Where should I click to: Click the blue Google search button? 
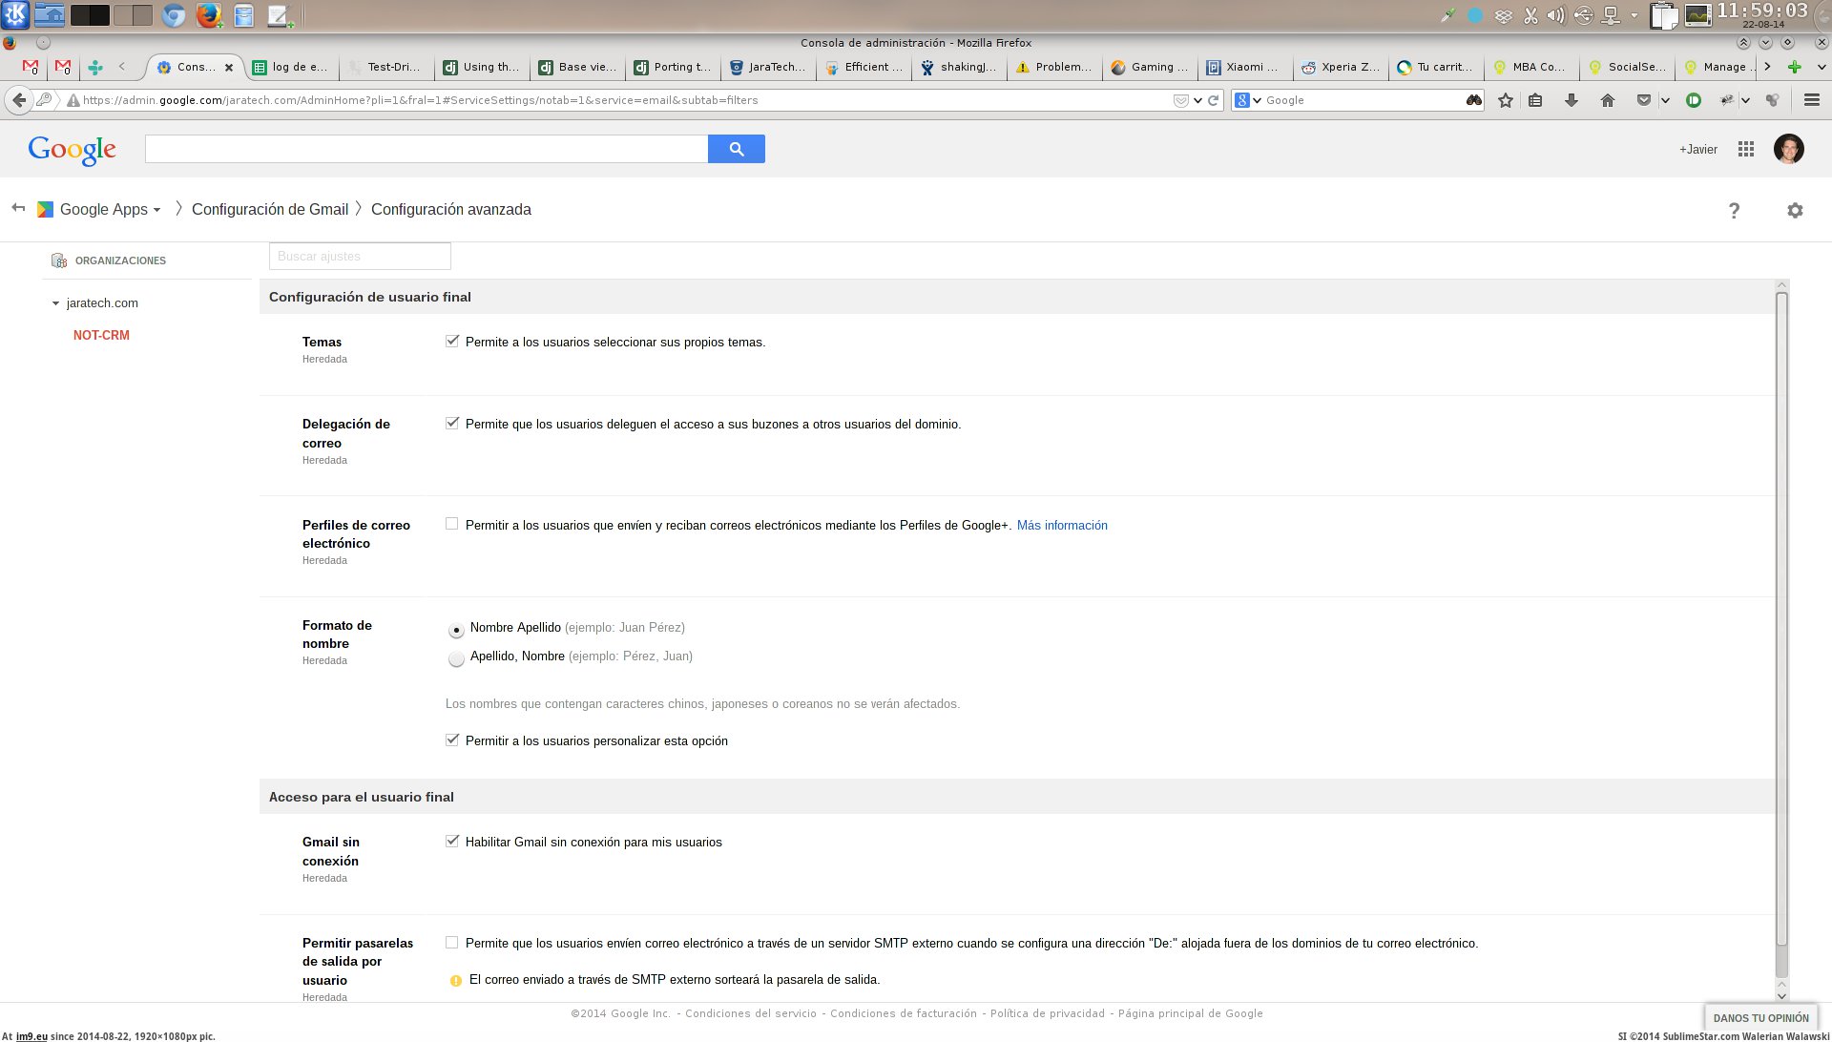click(x=736, y=149)
